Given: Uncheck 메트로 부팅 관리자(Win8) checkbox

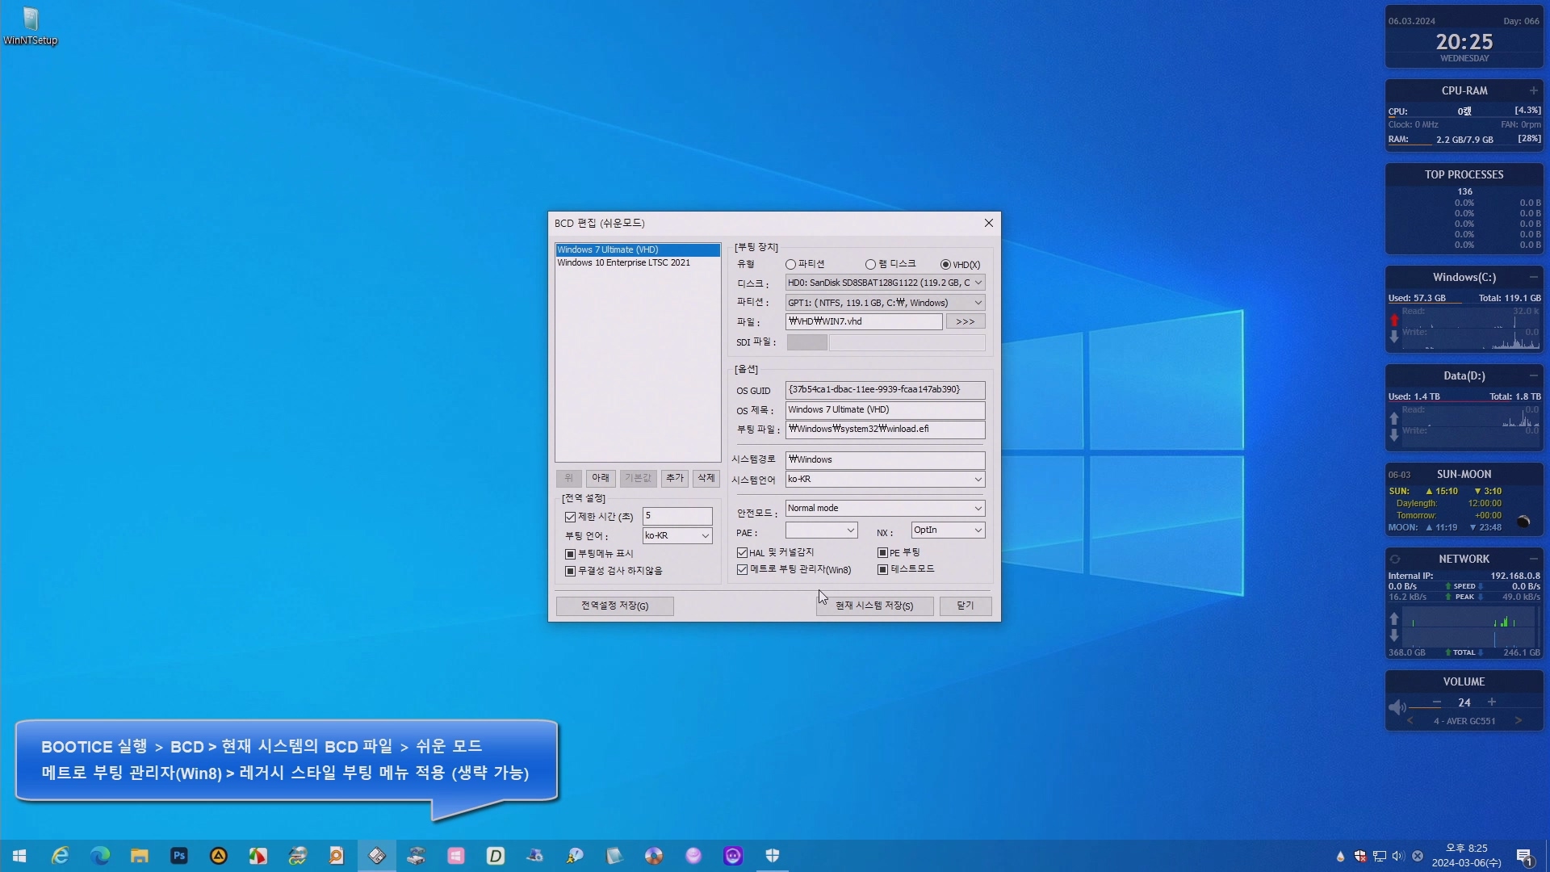Looking at the screenshot, I should (x=742, y=569).
